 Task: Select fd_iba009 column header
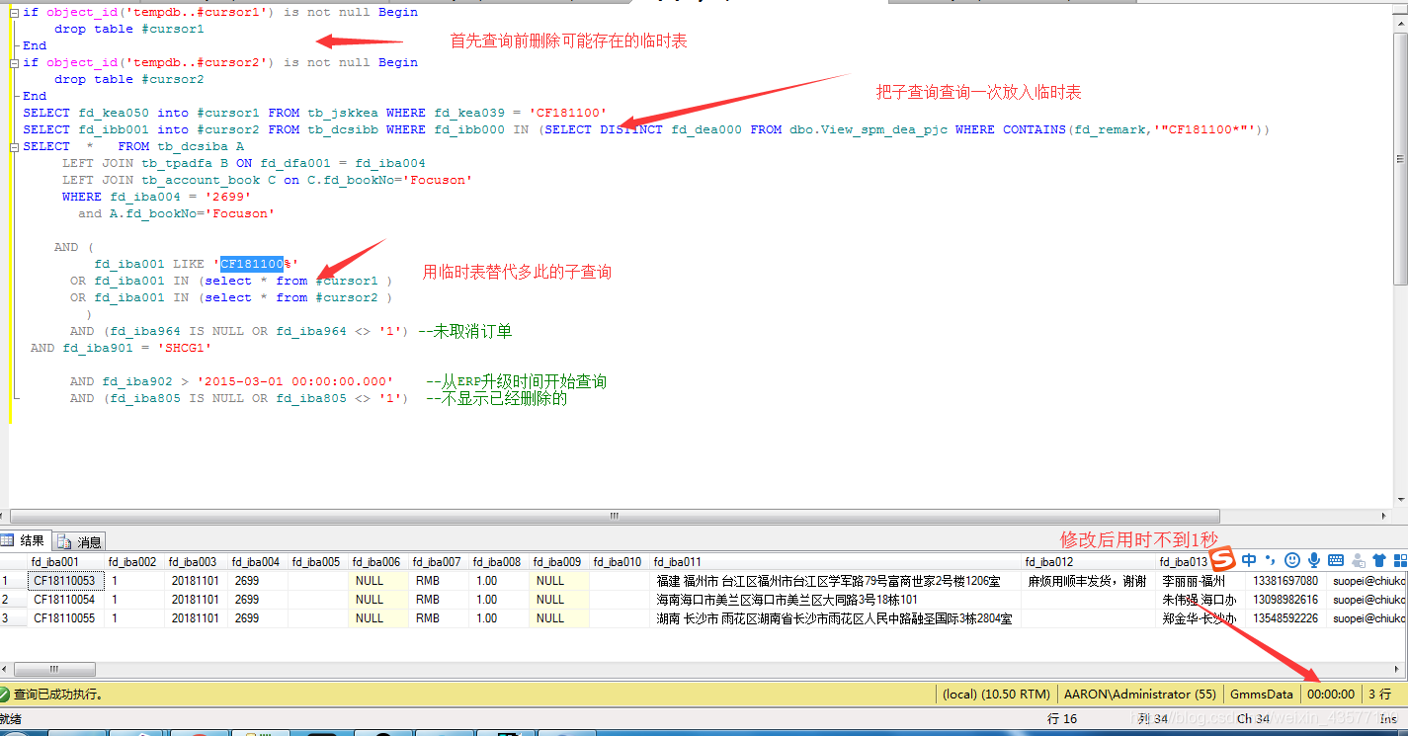(x=559, y=562)
